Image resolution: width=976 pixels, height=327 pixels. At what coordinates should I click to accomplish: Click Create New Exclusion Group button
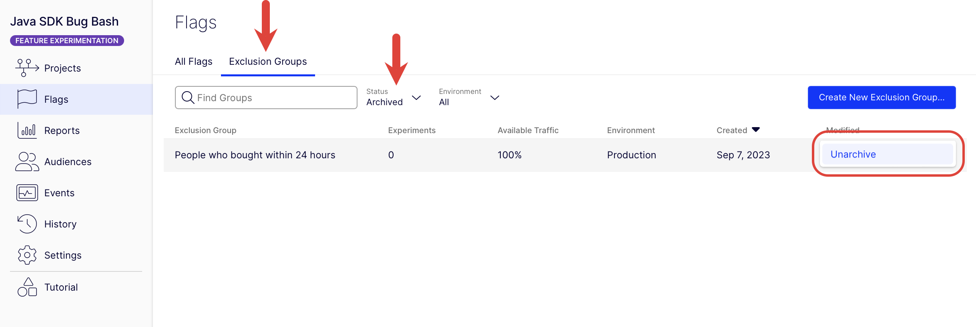[x=882, y=98]
